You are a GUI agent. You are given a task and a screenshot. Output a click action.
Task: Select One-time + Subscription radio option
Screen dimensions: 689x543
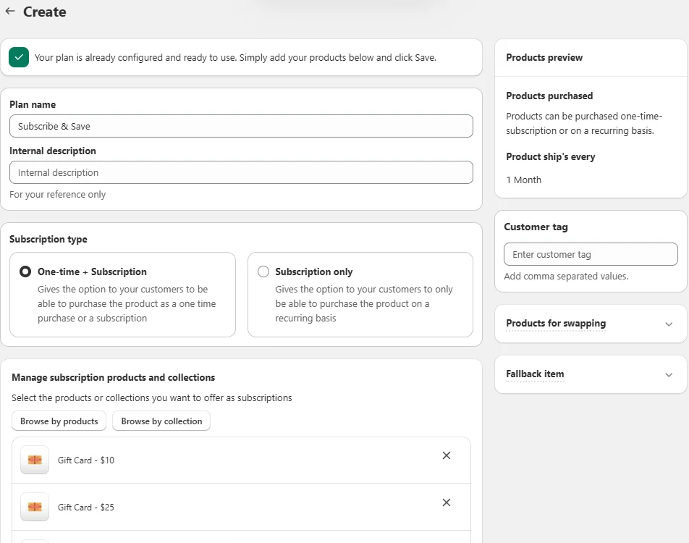[x=25, y=271]
